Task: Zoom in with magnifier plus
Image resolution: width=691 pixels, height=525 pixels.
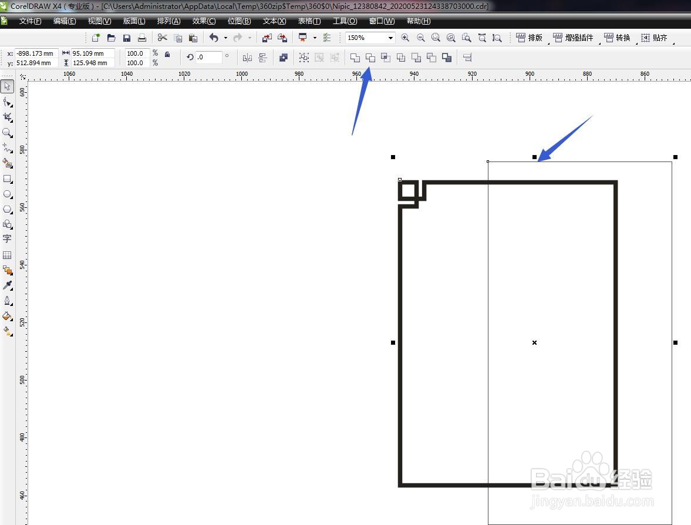Action: [405, 38]
